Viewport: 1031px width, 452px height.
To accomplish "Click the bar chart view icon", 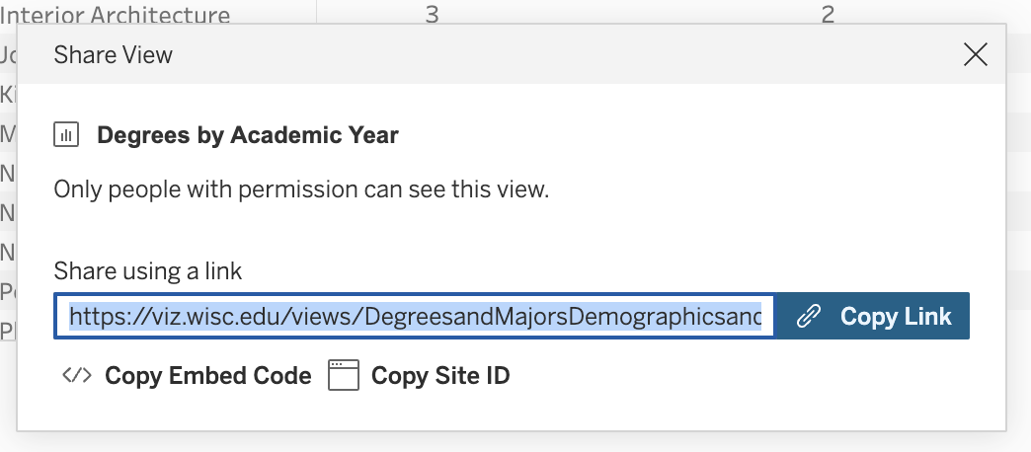I will coord(66,135).
